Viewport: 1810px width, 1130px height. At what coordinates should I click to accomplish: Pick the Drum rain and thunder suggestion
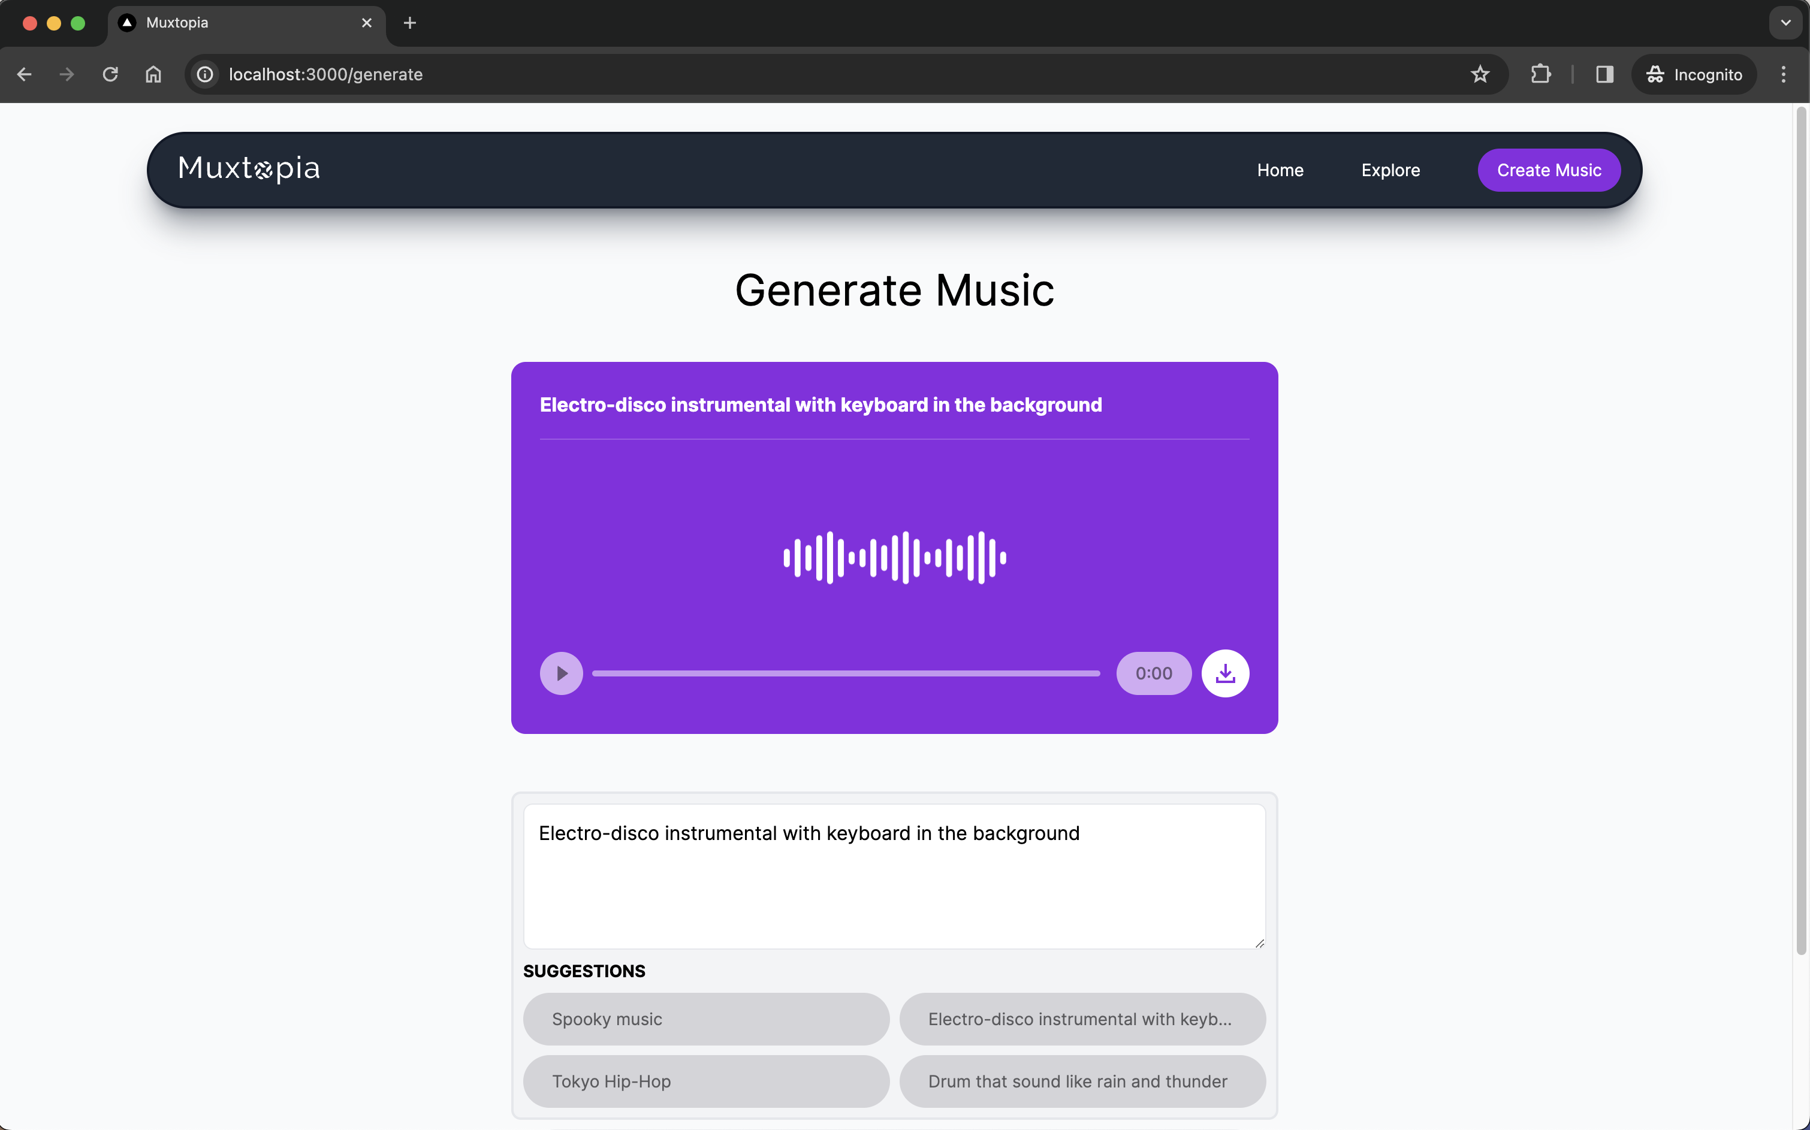click(1082, 1081)
